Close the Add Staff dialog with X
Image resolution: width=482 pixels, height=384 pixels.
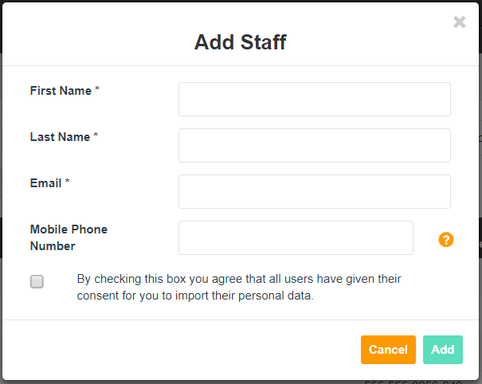(459, 22)
